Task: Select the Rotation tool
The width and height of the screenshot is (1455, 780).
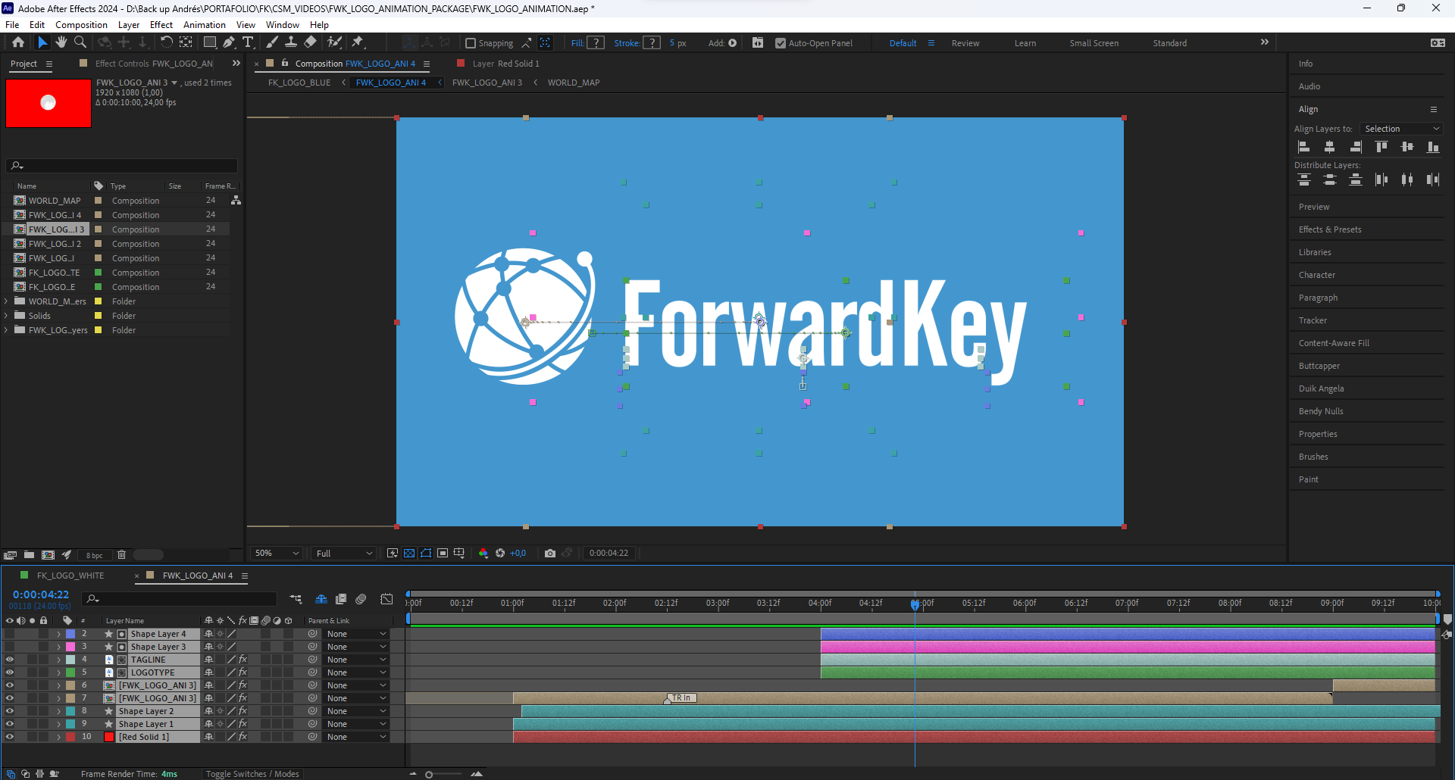Action: pos(166,42)
